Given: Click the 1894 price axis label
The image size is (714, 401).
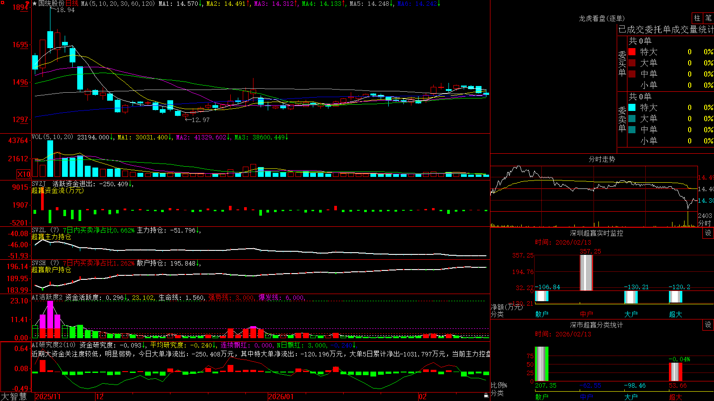Looking at the screenshot, I should coord(20,7).
